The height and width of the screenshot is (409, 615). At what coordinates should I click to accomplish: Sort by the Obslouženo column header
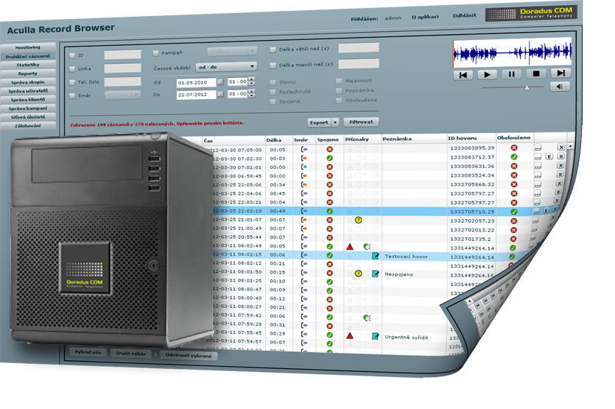click(x=514, y=138)
